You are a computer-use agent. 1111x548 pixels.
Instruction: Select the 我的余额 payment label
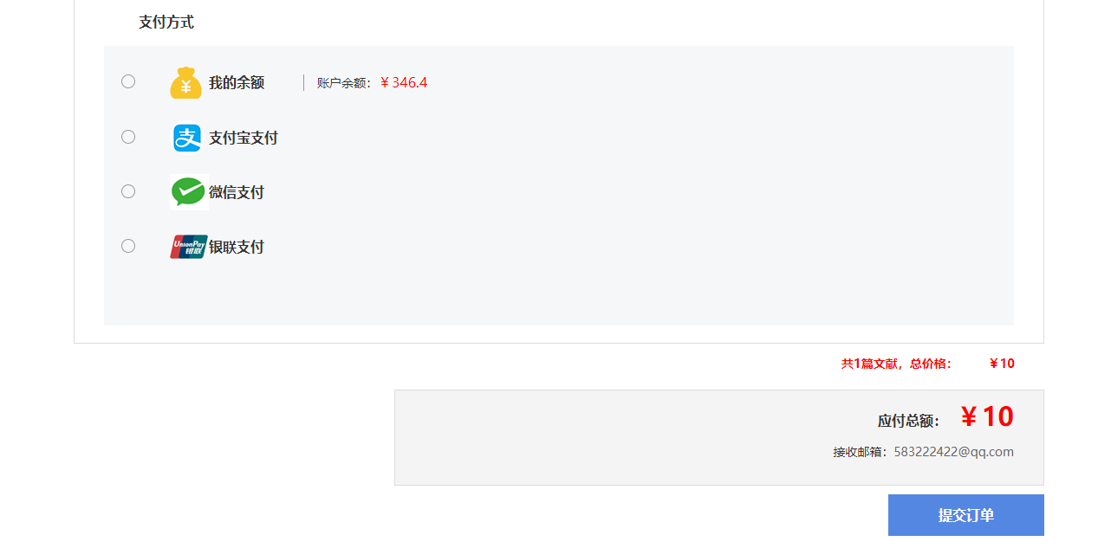coord(237,83)
